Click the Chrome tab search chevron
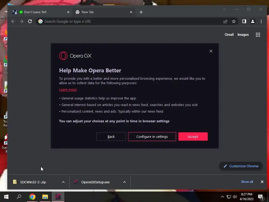Screen dimensions: 269x202 pos(224,9)
